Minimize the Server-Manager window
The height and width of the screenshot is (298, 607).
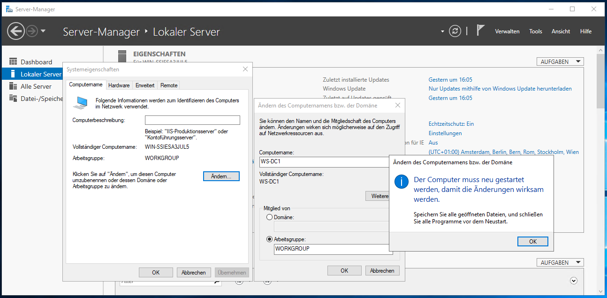(551, 9)
